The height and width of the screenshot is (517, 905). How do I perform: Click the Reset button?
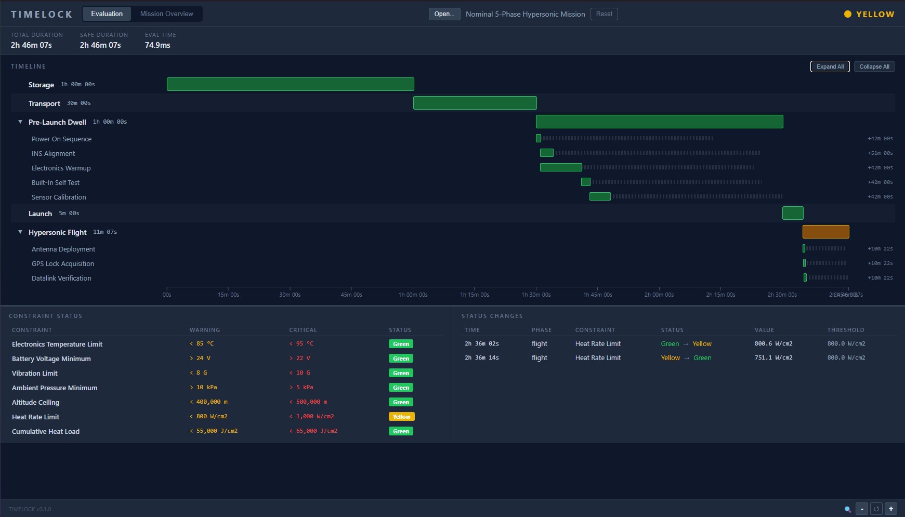604,14
